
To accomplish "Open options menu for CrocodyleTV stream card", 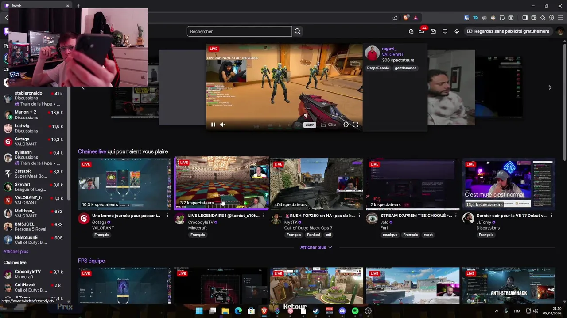I will [x=264, y=216].
